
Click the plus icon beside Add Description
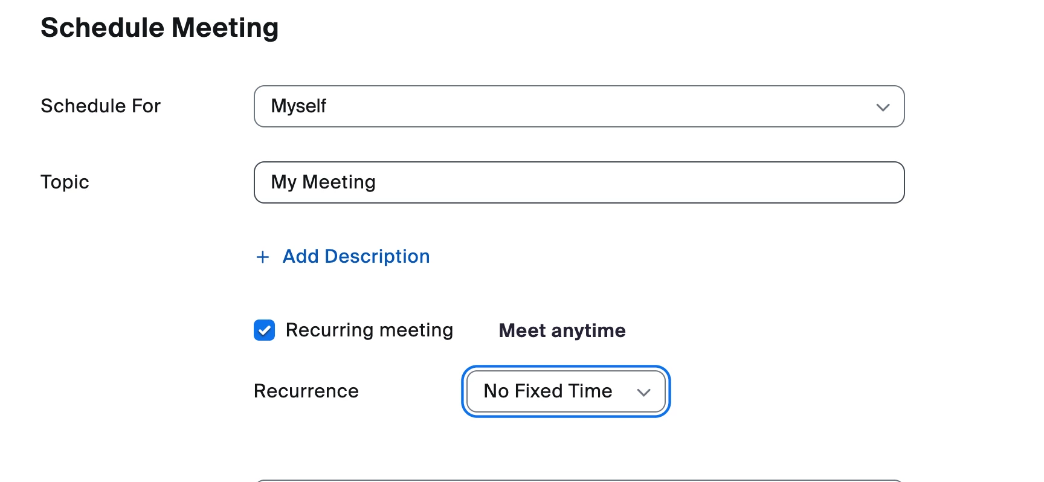click(262, 257)
